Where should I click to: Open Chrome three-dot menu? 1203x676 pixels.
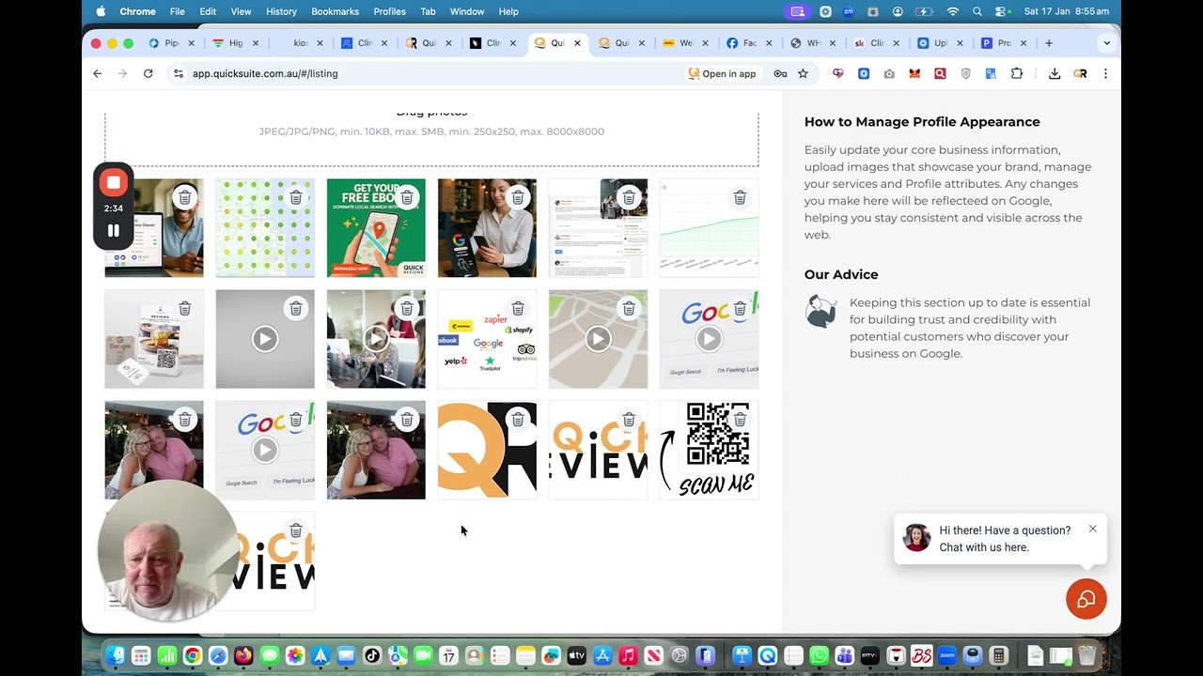click(x=1105, y=73)
